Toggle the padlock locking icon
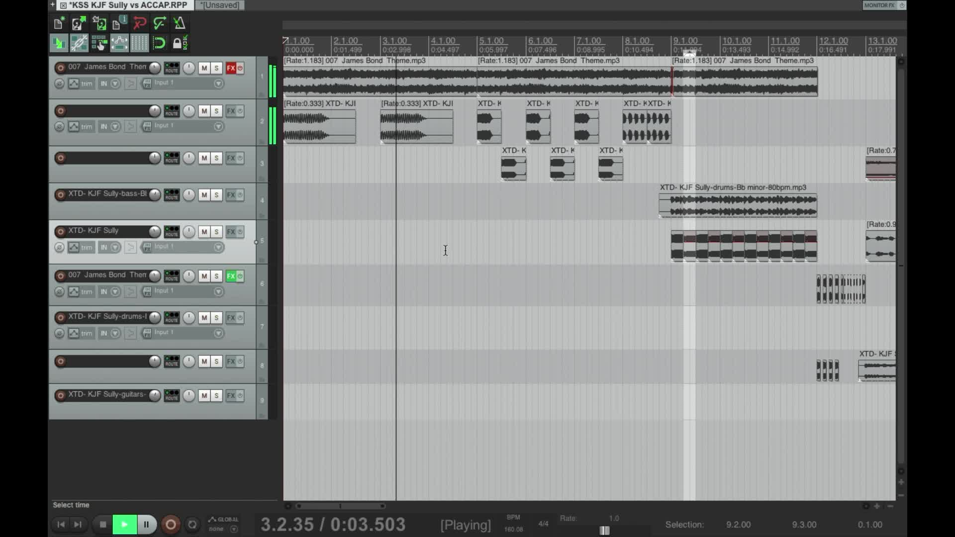 [180, 43]
